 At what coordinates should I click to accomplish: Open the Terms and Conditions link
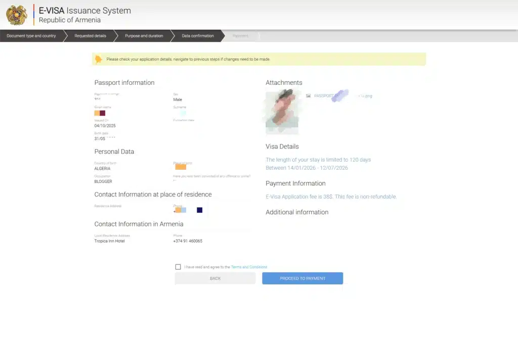[249, 267]
